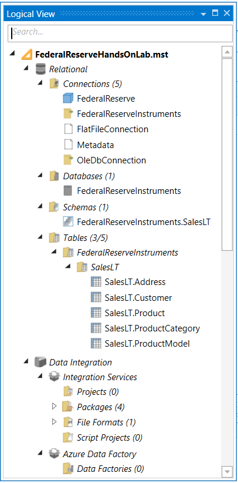Click the Connections folder icon

(54, 84)
